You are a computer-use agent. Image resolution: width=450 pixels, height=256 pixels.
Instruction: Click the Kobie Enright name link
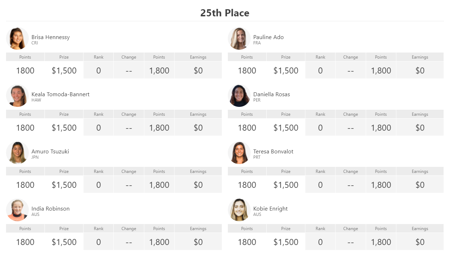coord(270,209)
